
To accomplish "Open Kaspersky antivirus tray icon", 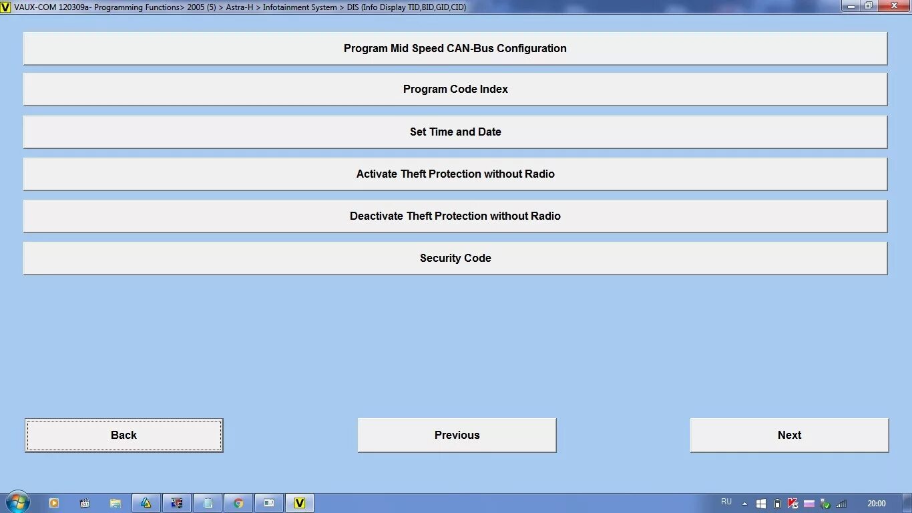I will (x=793, y=504).
